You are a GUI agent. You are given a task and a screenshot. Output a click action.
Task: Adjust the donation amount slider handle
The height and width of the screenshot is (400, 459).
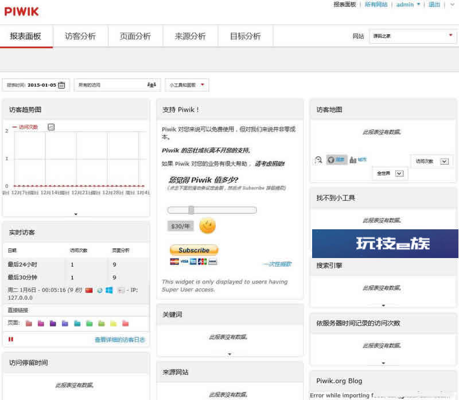point(191,210)
